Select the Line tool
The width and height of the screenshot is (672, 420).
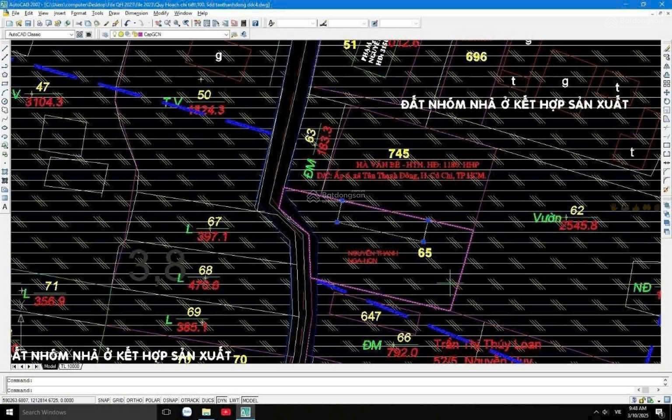pos(5,49)
